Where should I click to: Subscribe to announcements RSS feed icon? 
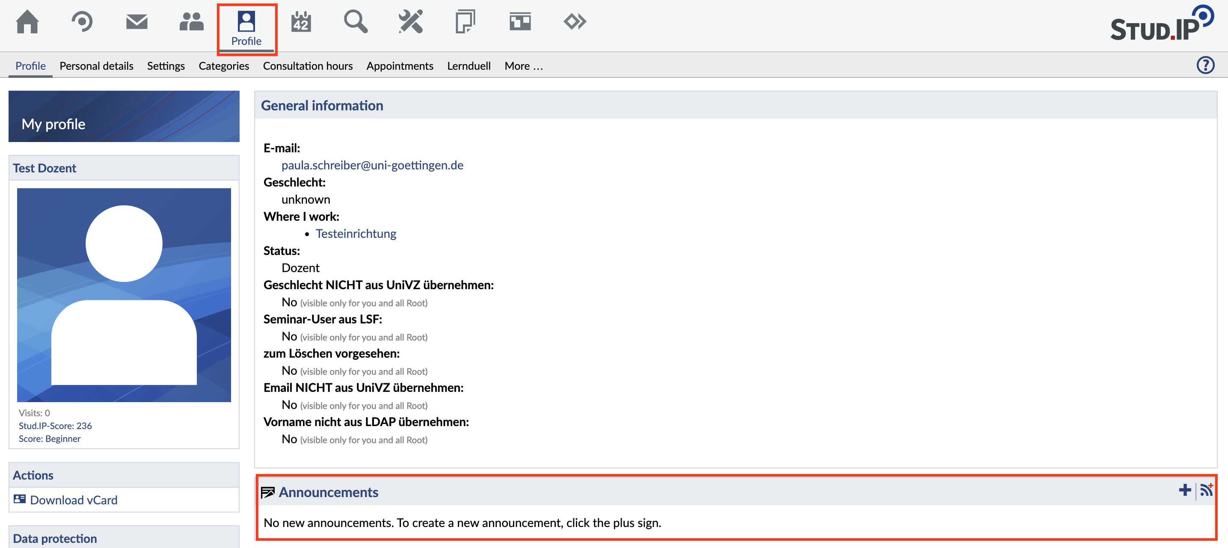point(1206,490)
